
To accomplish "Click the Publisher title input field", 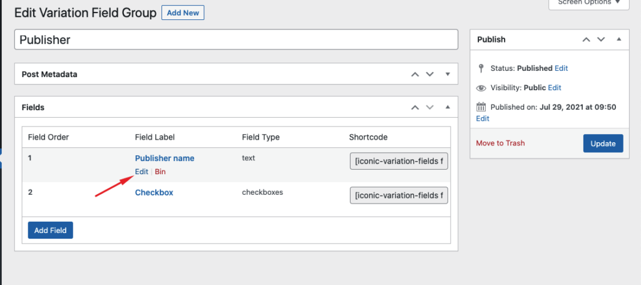I will (x=237, y=39).
